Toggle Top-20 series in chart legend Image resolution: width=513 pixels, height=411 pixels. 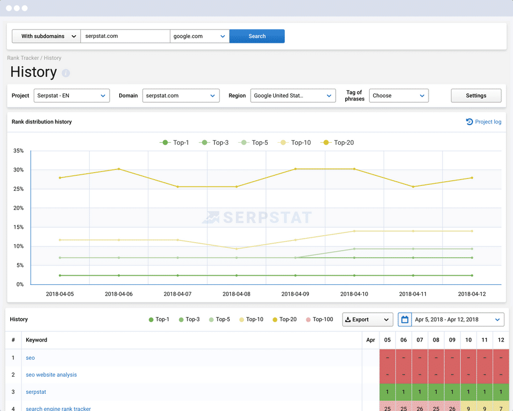tap(337, 143)
